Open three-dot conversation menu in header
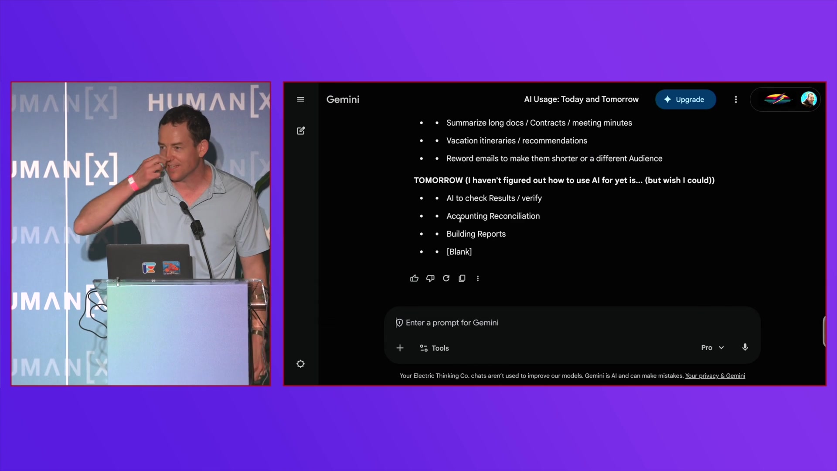 coord(736,99)
